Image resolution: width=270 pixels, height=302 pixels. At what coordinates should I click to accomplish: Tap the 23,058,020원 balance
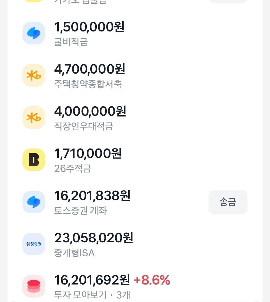coord(93,238)
